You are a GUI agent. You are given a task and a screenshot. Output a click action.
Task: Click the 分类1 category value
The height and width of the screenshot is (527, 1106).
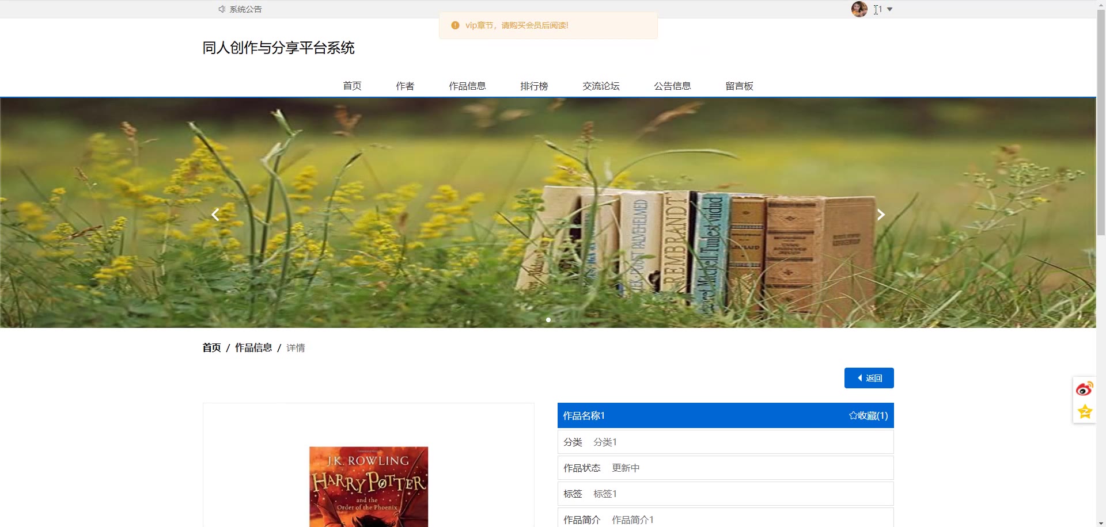605,442
